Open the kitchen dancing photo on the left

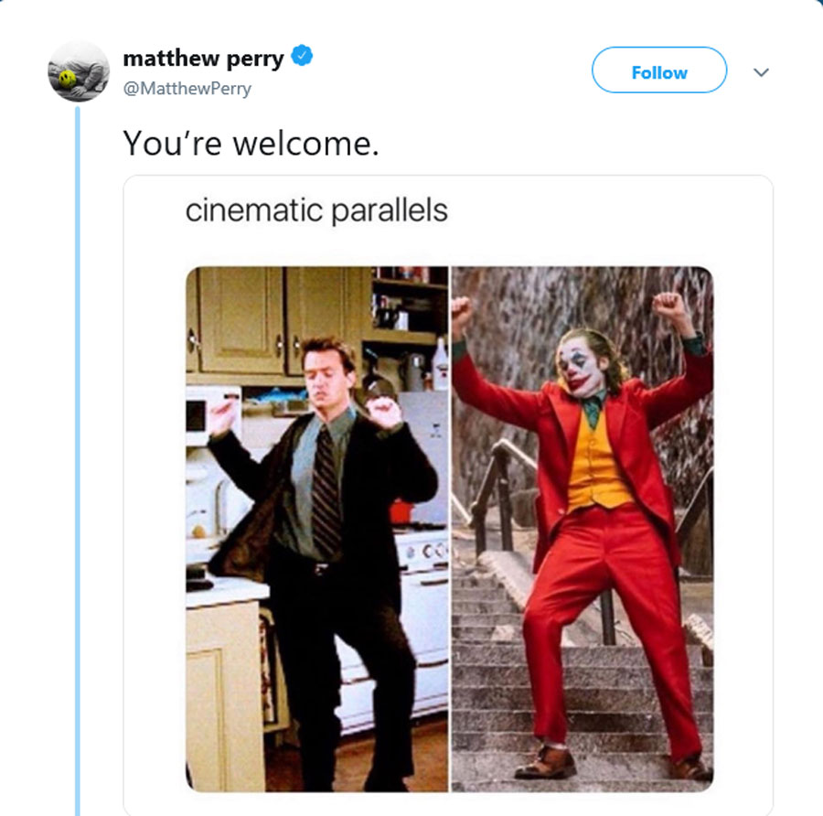pos(317,530)
